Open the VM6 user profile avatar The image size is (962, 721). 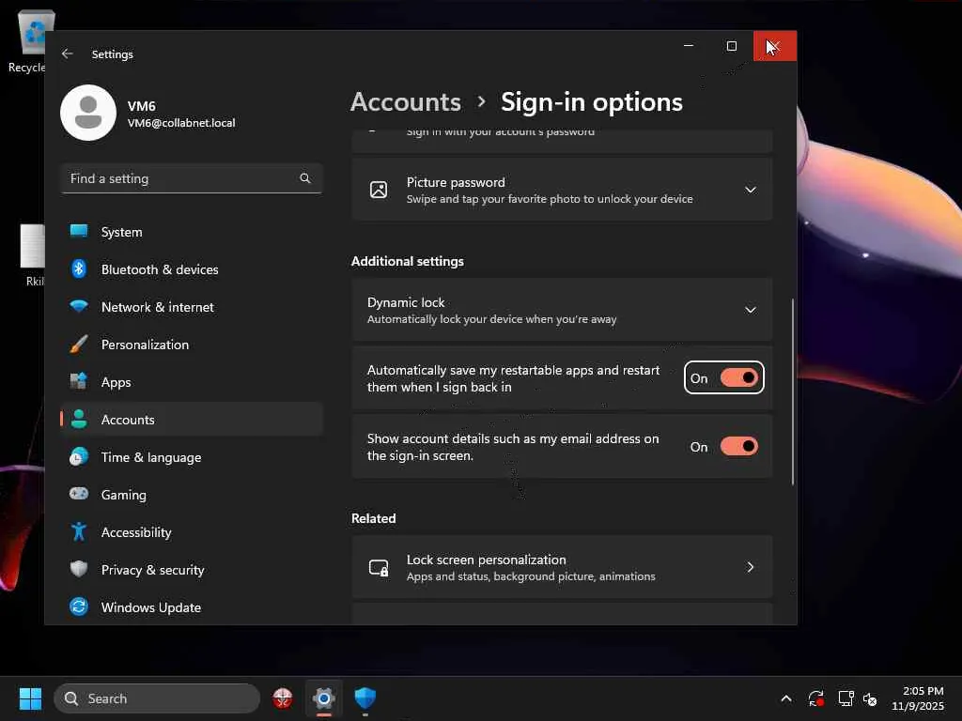[88, 113]
